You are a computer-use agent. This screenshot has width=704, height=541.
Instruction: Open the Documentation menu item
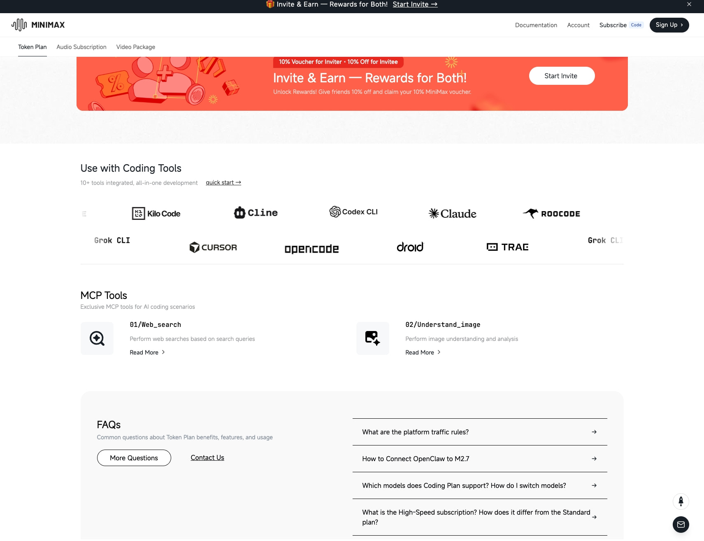[x=536, y=25]
